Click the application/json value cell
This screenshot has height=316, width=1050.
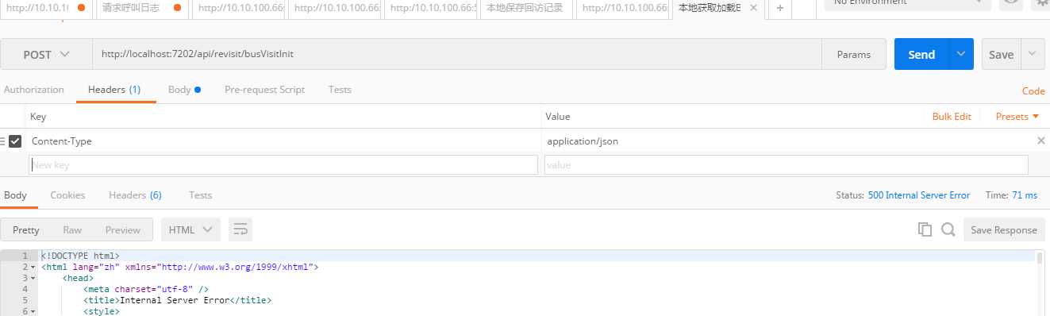[x=787, y=141]
